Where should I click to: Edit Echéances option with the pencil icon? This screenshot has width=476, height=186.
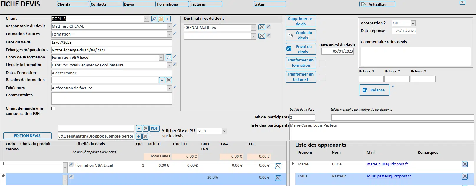click(x=175, y=87)
